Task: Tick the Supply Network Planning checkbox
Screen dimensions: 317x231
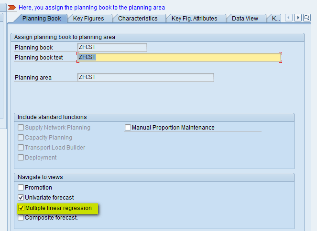Action: click(21, 128)
